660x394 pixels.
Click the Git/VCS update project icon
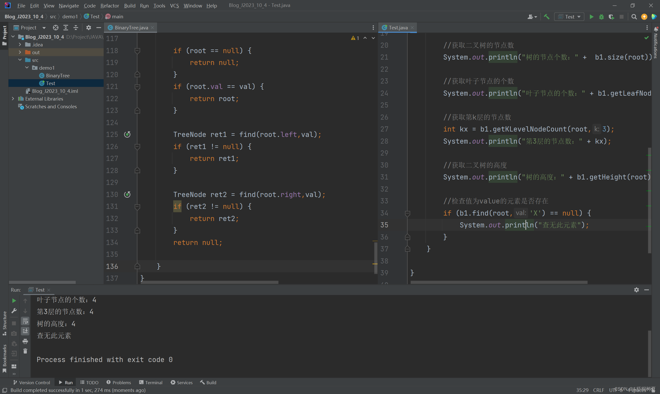coord(643,17)
